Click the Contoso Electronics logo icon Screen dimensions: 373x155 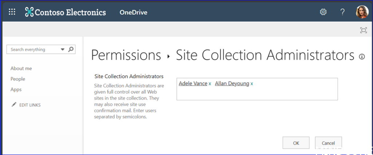[29, 12]
